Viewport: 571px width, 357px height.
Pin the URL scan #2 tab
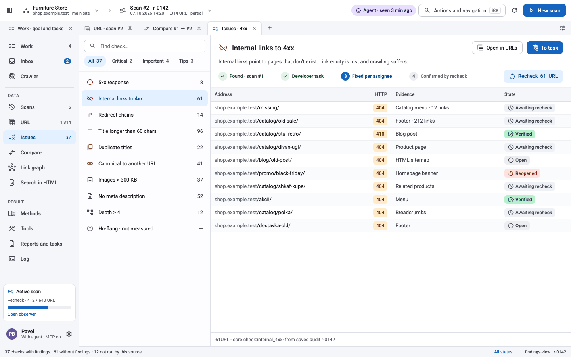(130, 29)
